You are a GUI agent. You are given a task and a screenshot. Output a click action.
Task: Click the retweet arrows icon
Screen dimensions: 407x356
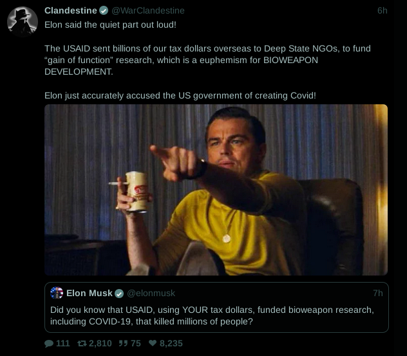tap(81, 343)
